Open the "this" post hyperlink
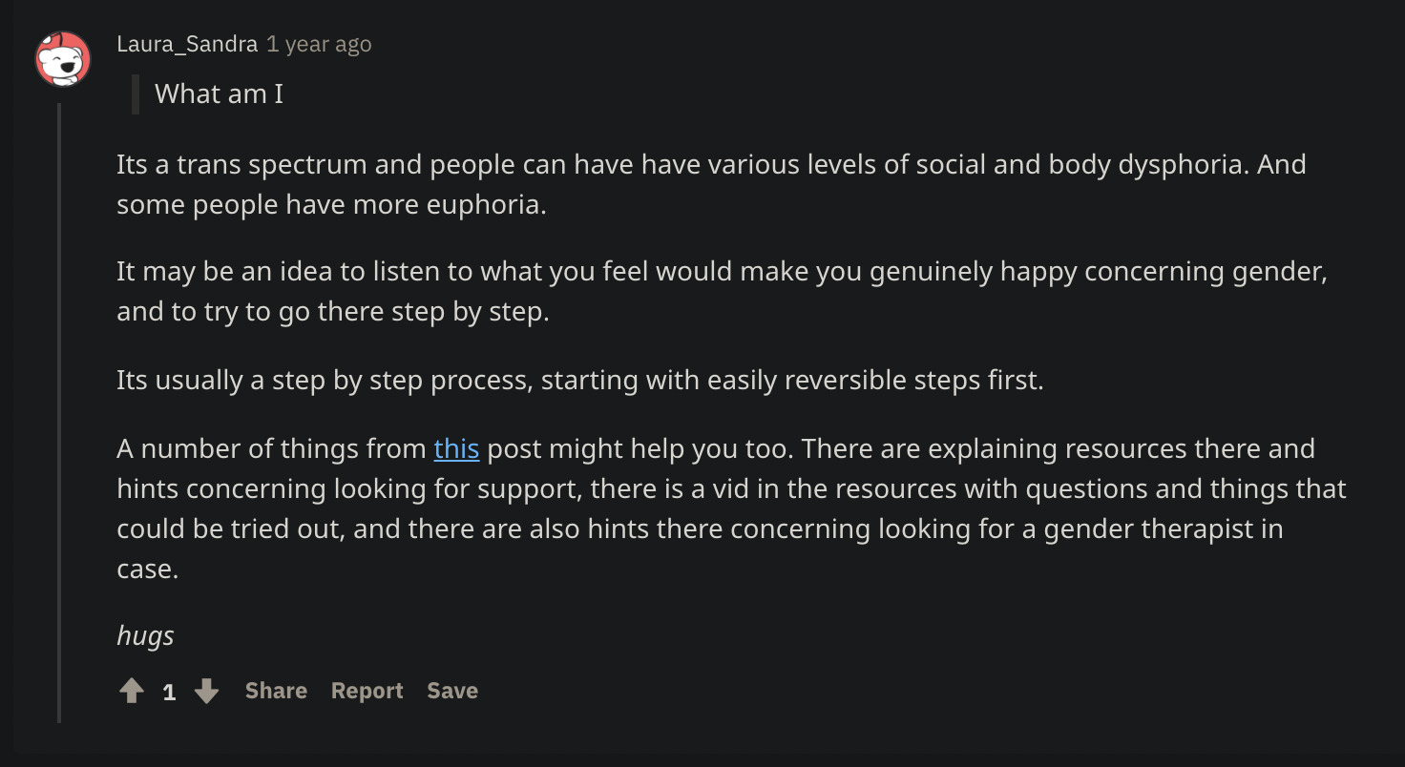 click(x=456, y=448)
